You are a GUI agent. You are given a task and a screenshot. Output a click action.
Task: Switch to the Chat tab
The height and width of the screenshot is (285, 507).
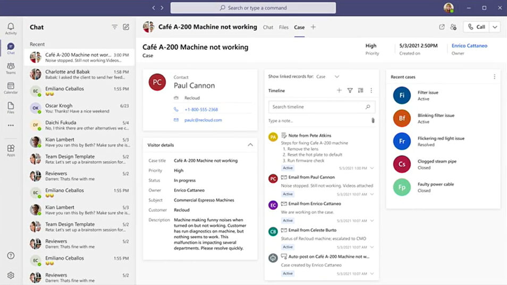point(268,27)
